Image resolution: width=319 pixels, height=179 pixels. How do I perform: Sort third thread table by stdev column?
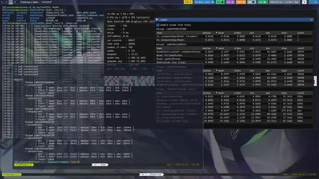237,71
